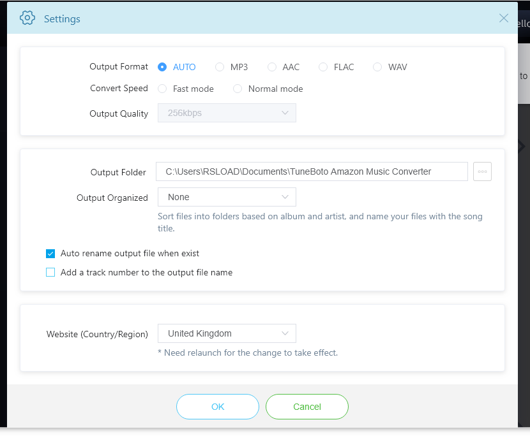Choose Normal mode convert speed
The image size is (530, 436).
(238, 89)
